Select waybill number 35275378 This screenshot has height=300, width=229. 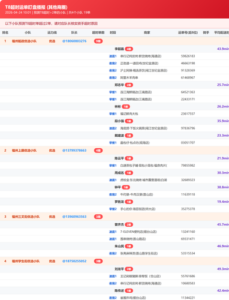coord(188,209)
